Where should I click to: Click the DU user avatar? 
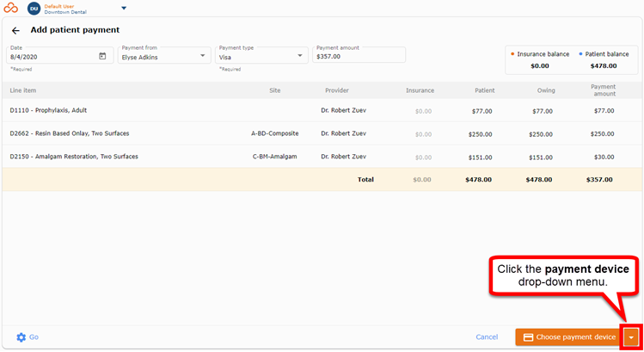point(34,9)
